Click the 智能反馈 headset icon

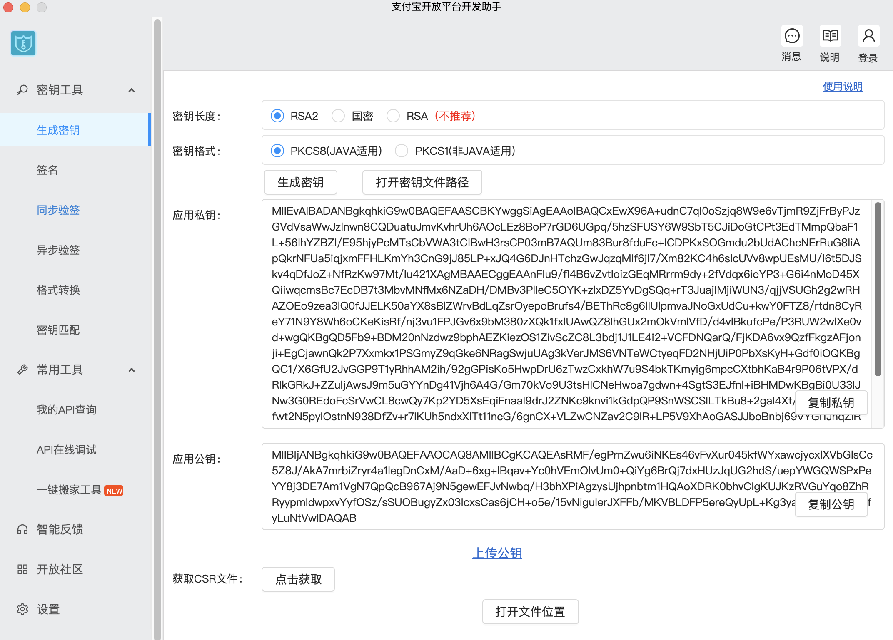[x=22, y=529]
